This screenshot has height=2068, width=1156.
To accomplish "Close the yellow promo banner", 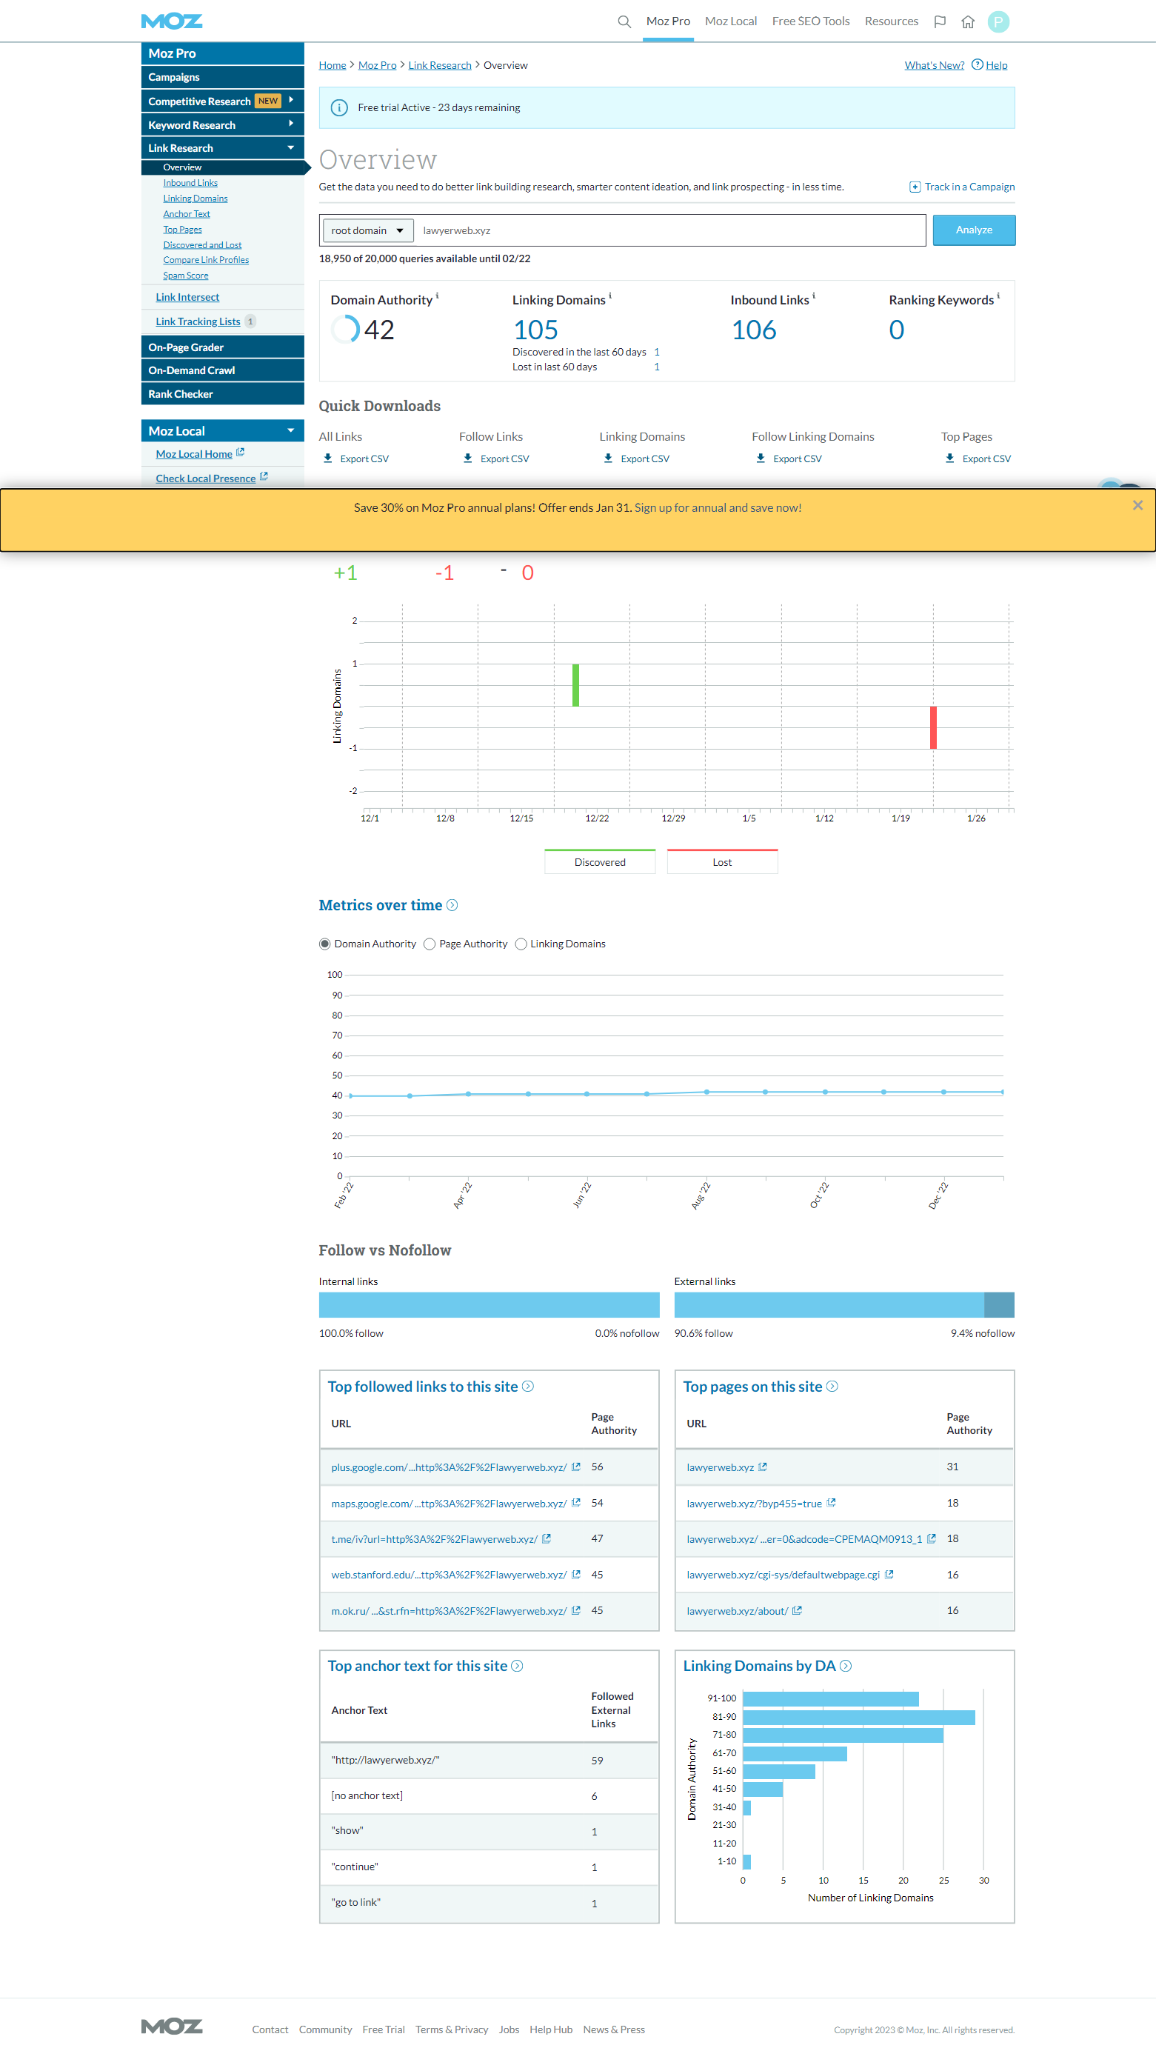I will (1137, 505).
